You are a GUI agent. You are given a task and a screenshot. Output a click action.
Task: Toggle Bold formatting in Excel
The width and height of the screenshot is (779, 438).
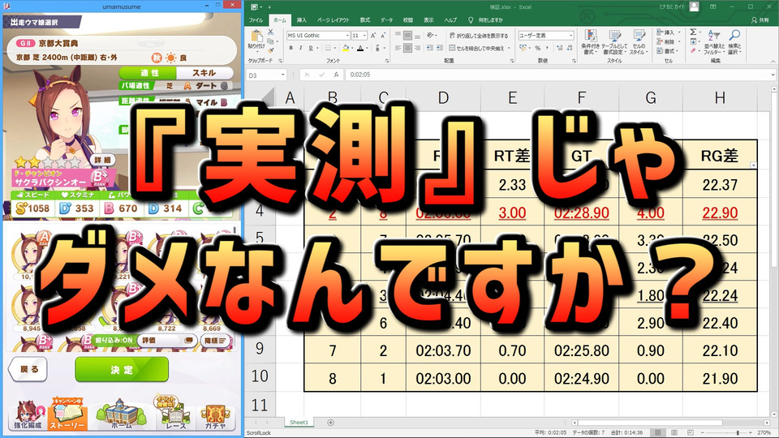point(291,48)
